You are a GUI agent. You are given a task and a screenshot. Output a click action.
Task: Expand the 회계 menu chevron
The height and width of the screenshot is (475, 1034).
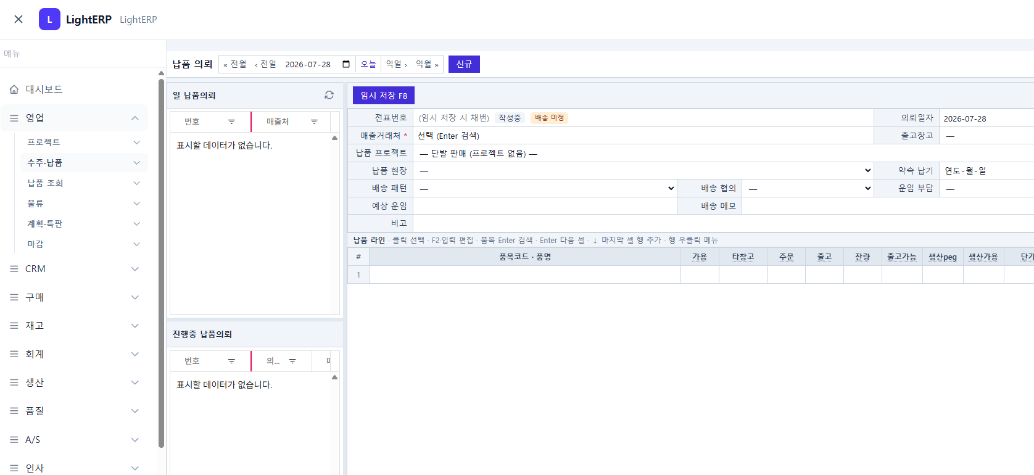tap(135, 354)
